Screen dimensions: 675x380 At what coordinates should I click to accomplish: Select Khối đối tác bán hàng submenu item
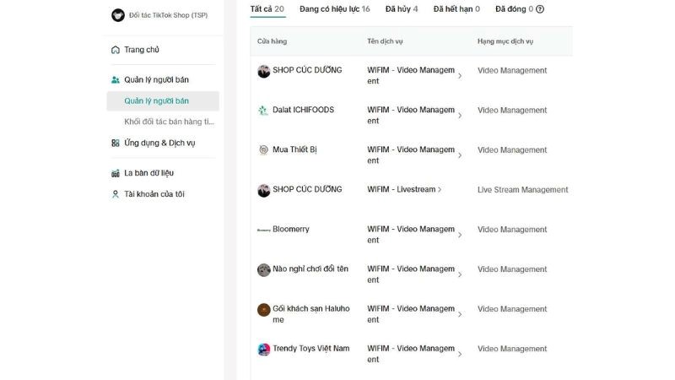pos(169,122)
